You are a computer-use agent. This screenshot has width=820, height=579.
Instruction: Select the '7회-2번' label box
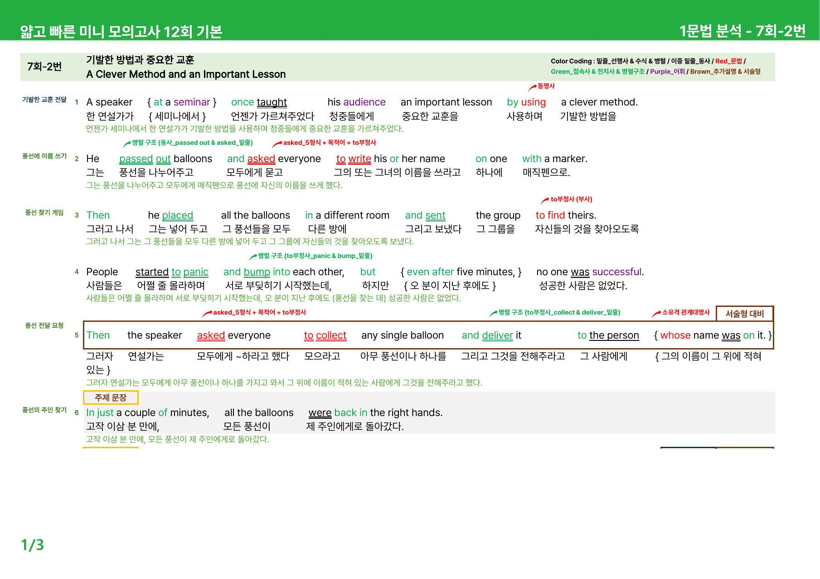click(44, 67)
